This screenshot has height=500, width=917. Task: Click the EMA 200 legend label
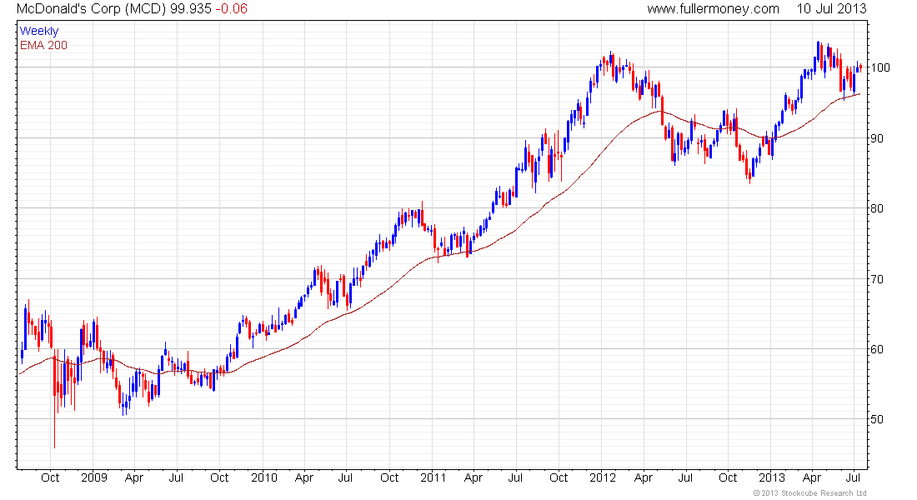point(44,45)
